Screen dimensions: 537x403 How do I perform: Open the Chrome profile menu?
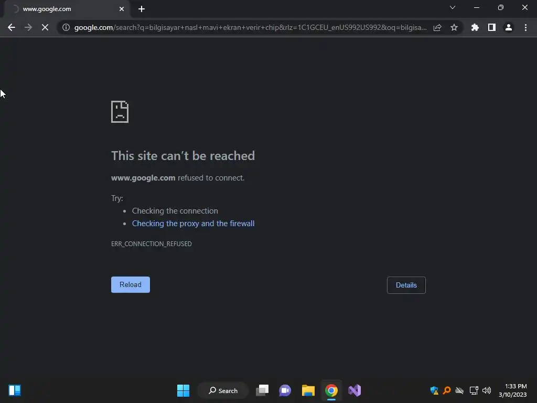[x=508, y=27]
